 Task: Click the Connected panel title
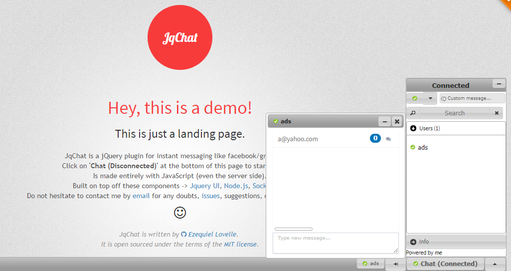(x=450, y=85)
